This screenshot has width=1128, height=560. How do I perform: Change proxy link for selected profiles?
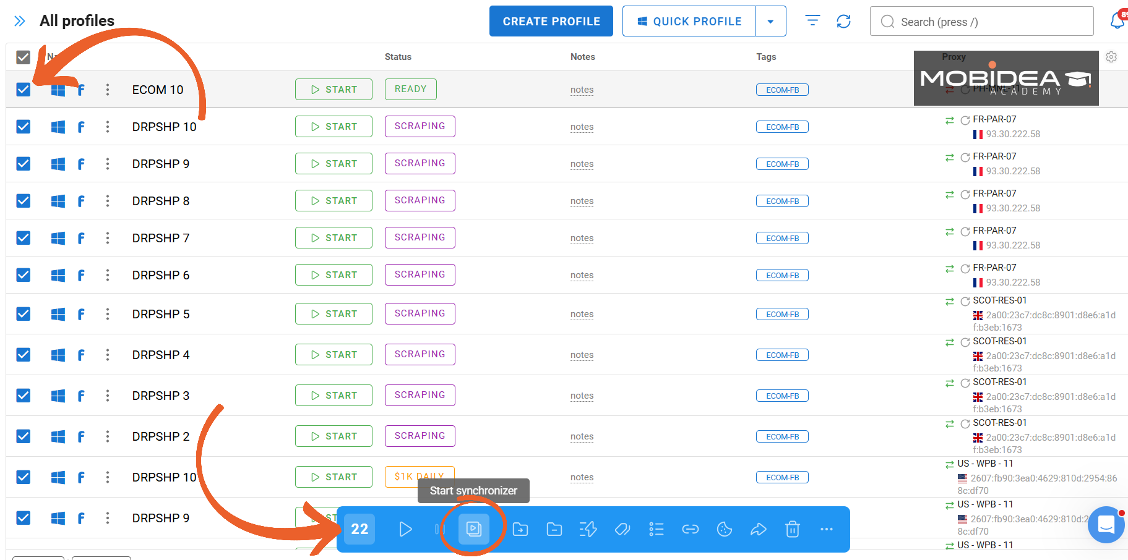tap(691, 529)
